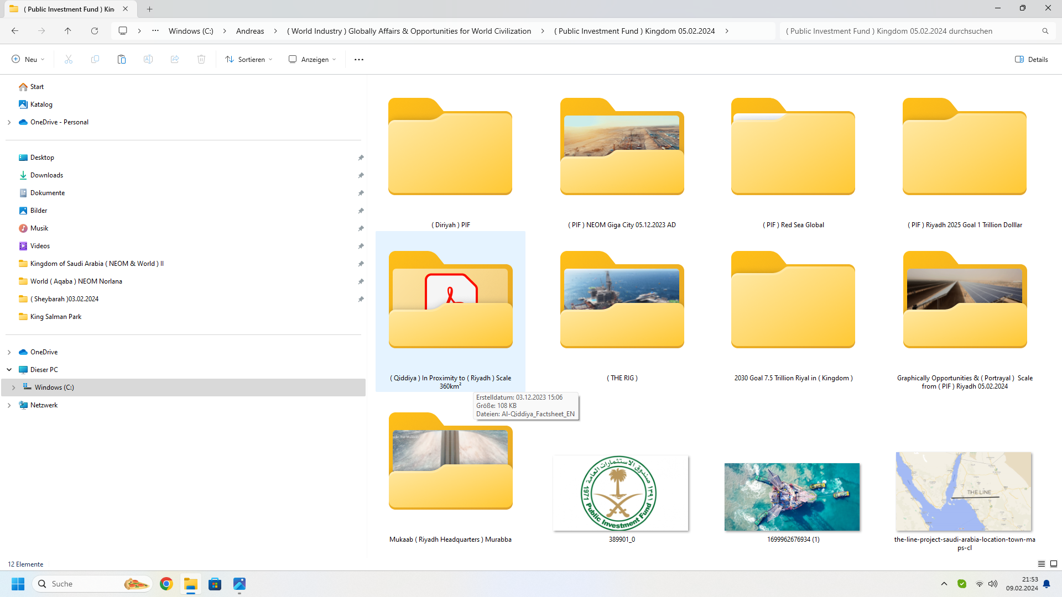Open a new tab with plus icon
This screenshot has width=1062, height=597.
tap(150, 9)
